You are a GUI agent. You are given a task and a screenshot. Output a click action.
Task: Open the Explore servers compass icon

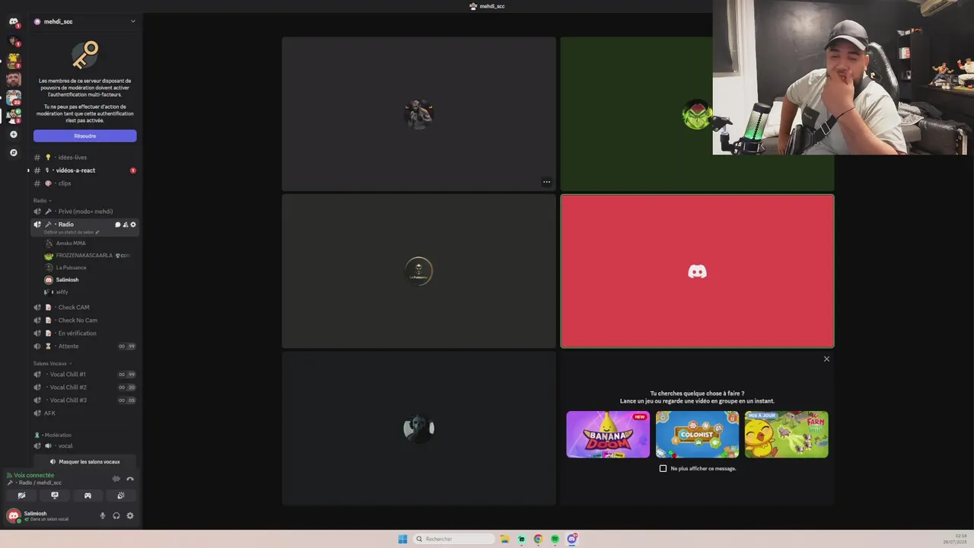point(13,153)
